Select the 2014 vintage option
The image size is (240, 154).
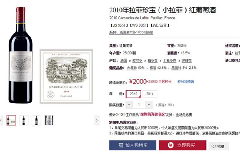pos(150,94)
